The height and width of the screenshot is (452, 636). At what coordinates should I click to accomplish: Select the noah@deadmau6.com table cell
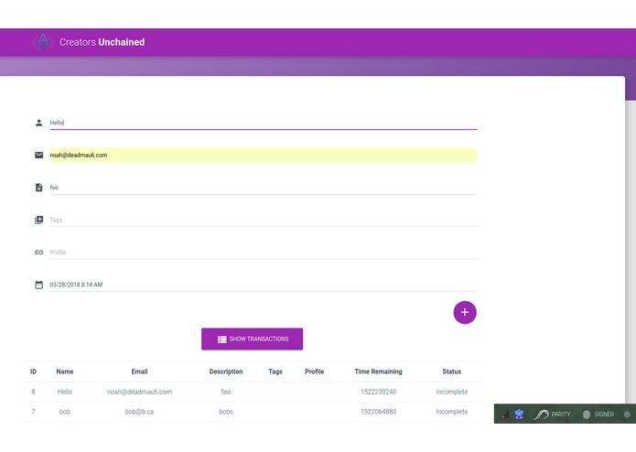[139, 392]
